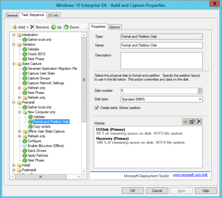Click the new volume star icon

tap(185, 121)
